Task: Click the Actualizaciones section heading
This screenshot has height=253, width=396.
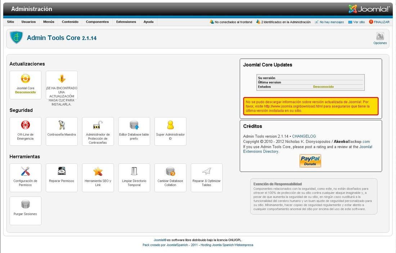Action: pos(27,64)
